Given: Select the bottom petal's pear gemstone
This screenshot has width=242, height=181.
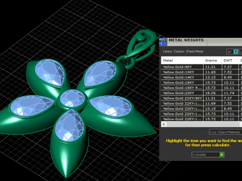Looking at the screenshot, I should coord(70,125).
